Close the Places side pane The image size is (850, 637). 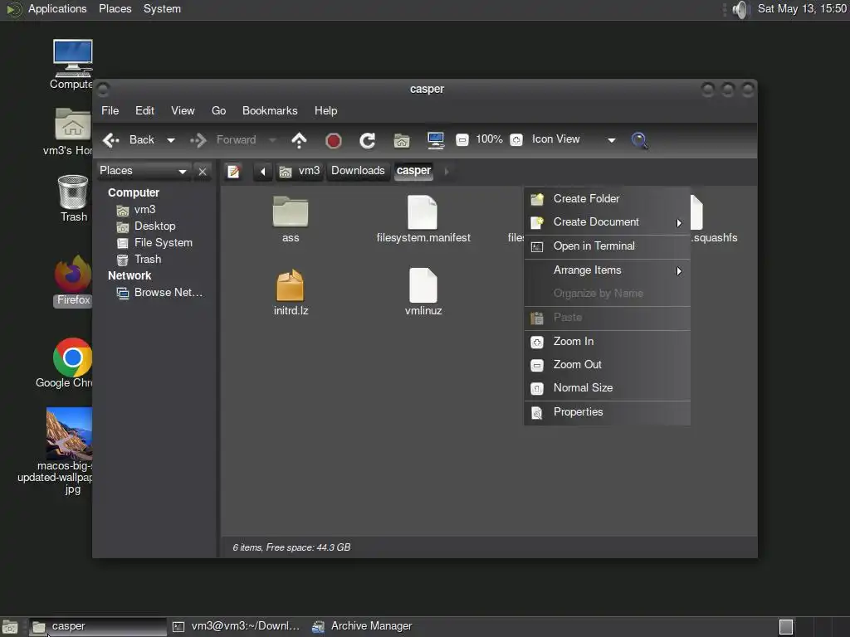coord(203,172)
